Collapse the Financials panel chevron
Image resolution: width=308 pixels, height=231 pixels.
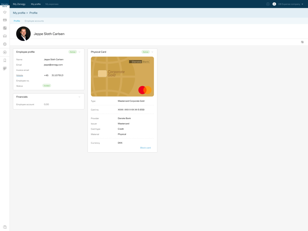(x=79, y=97)
